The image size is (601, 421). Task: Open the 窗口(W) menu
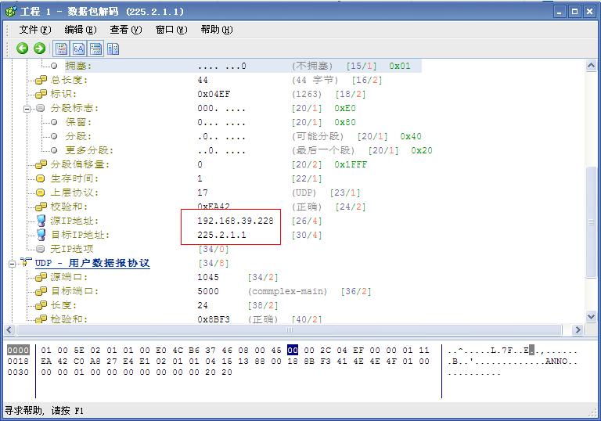pyautogui.click(x=171, y=30)
